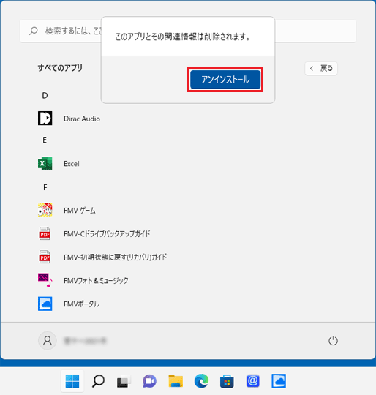Select the FMV-Cドライブバックアップガイド label
Viewport: 376px width, 395px height.
[x=107, y=234]
